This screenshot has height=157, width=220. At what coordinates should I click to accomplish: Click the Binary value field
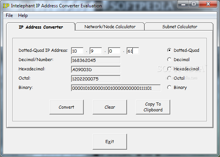116,88
